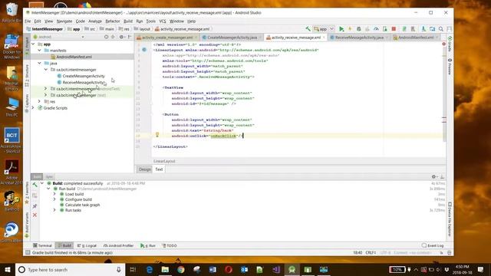Image resolution: width=491 pixels, height=276 pixels.
Task: Open Android Profiler in the bottom tool bar
Action: 118,245
